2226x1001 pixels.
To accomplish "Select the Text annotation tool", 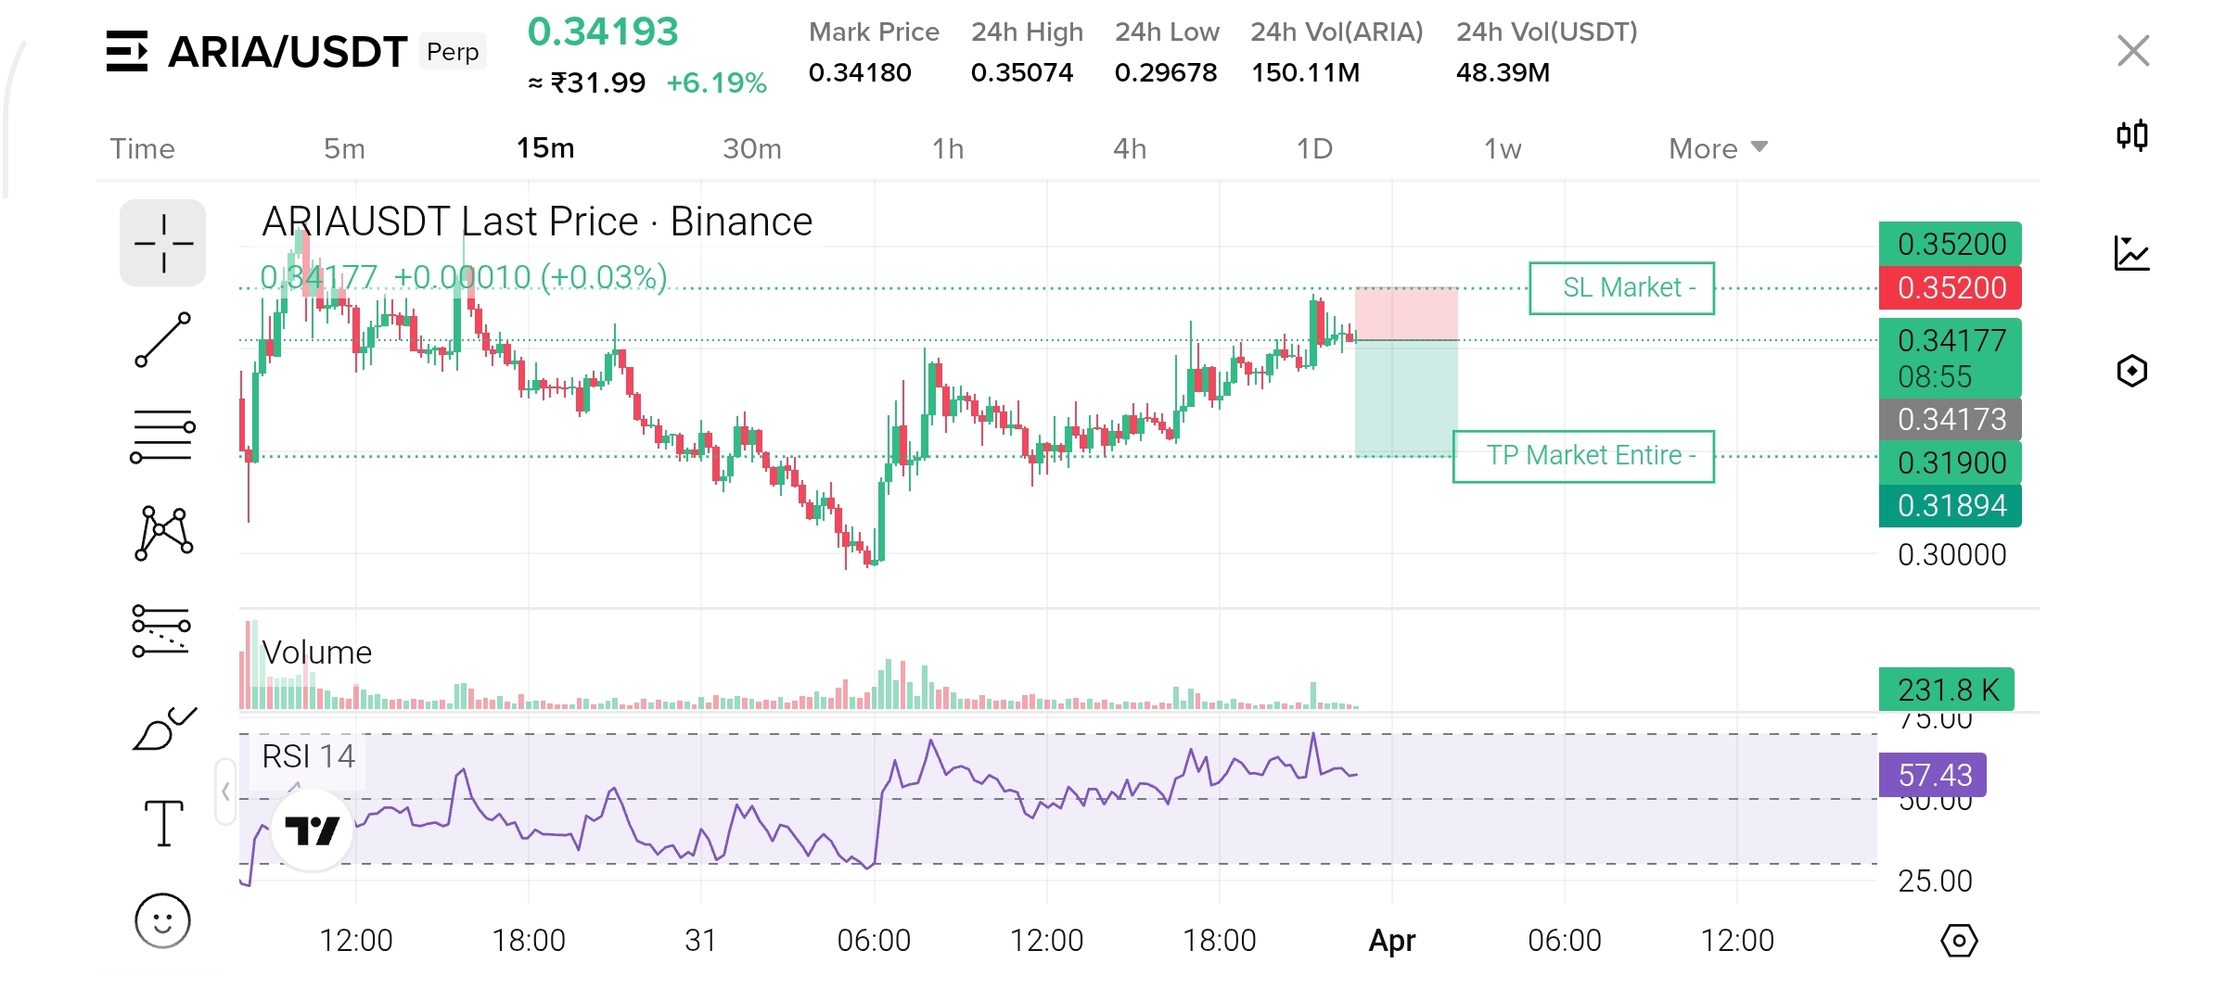I will (x=164, y=823).
